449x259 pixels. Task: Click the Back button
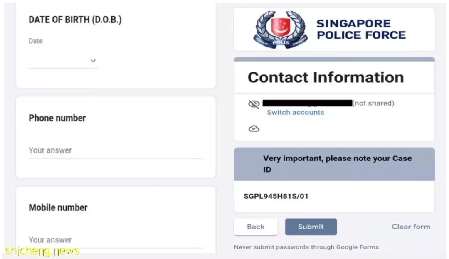pos(256,227)
